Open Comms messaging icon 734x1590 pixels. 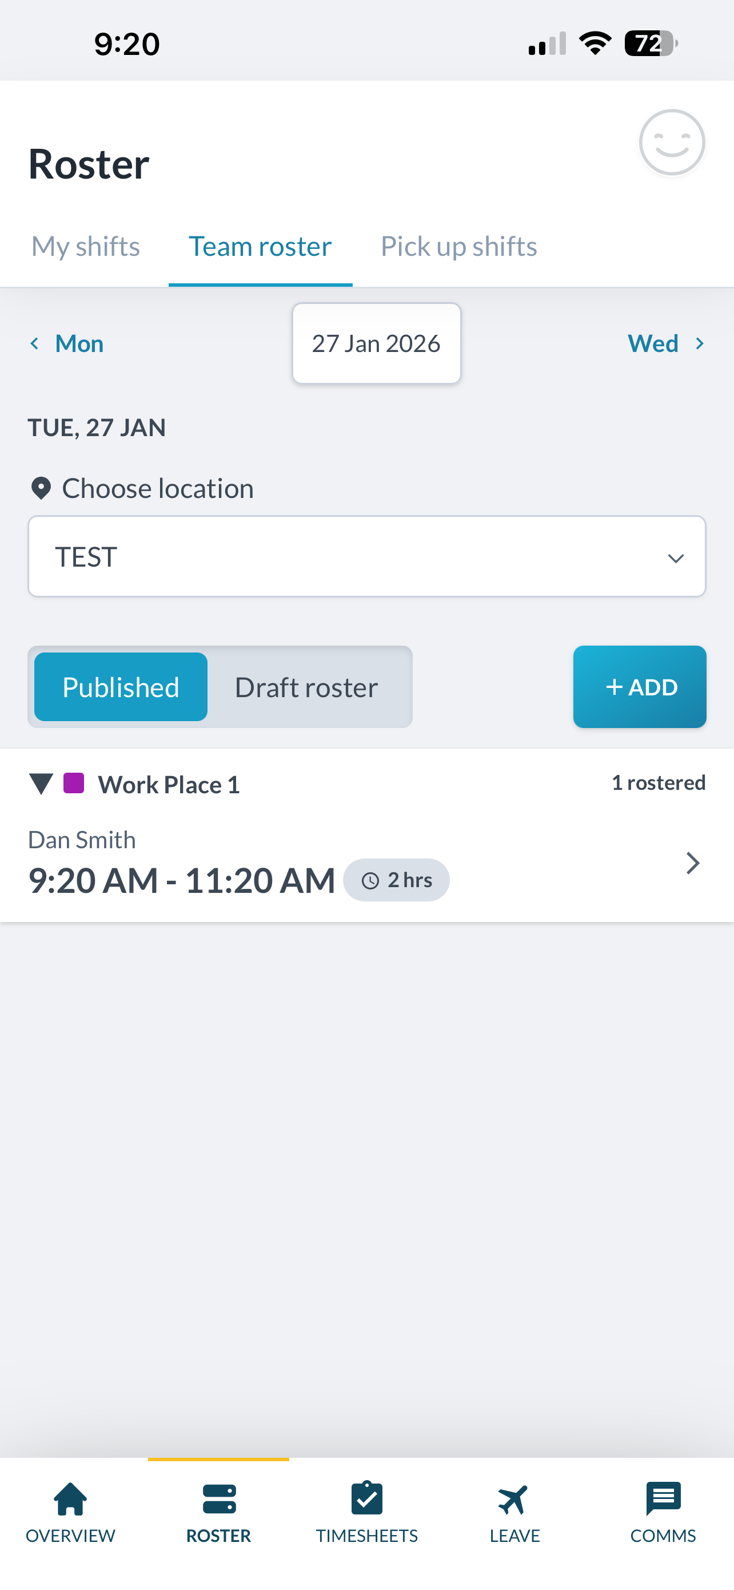(x=664, y=1503)
